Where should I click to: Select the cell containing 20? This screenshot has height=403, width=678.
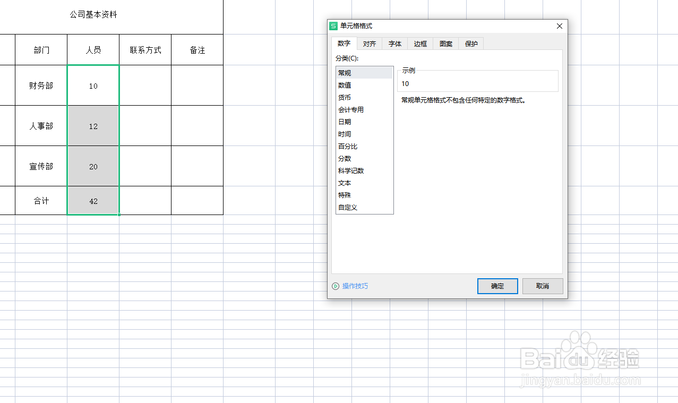tap(93, 166)
